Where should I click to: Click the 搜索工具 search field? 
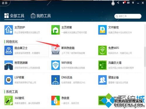pos(128,16)
